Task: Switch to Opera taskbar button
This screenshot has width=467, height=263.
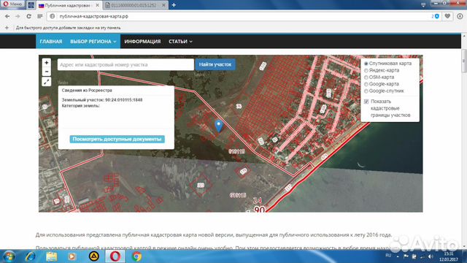Action: coord(115,256)
